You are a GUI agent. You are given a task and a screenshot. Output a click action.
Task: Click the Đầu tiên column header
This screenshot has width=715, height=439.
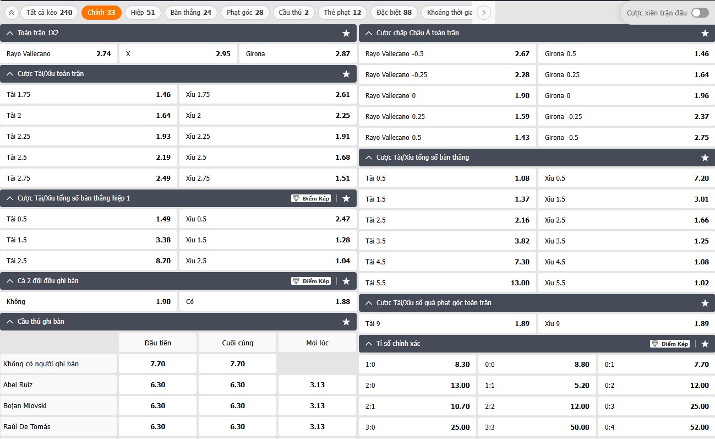[157, 343]
